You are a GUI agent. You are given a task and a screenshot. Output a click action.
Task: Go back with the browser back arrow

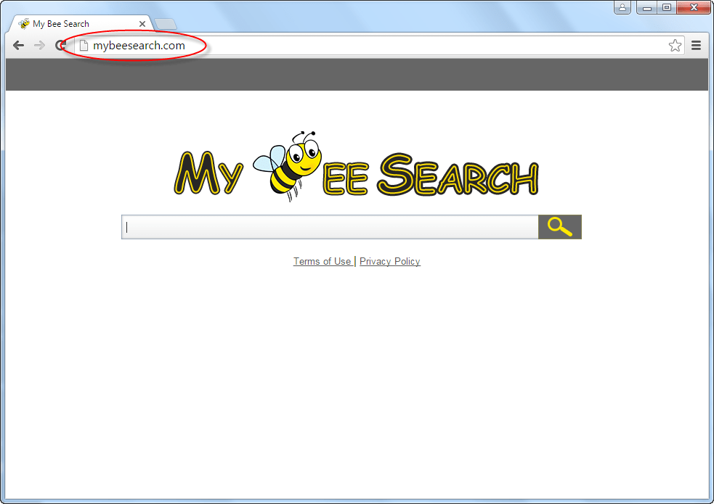click(x=18, y=46)
